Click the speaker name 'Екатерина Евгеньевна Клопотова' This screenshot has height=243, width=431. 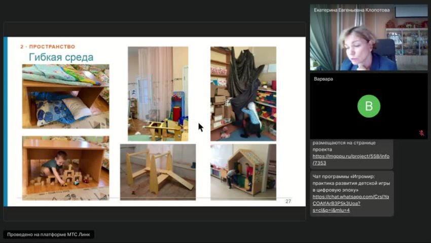351,10
